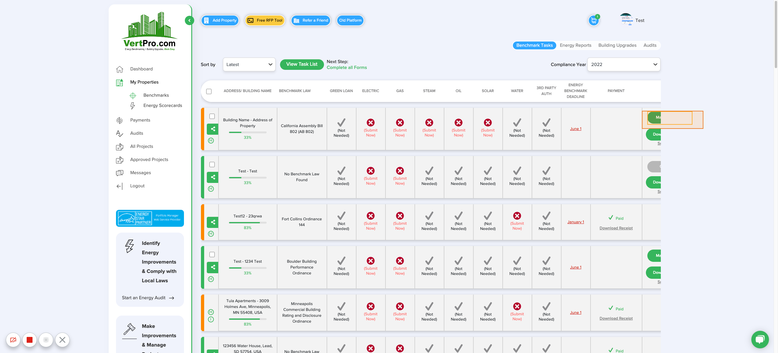Submit electric data for Building Name row

(371, 128)
